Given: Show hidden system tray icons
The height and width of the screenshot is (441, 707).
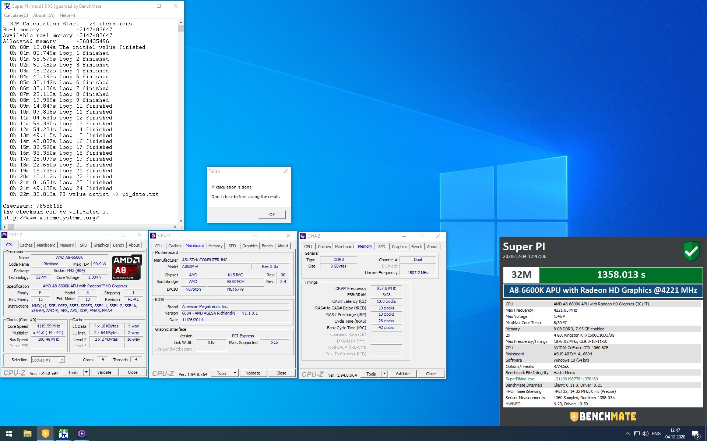Looking at the screenshot, I should (627, 434).
